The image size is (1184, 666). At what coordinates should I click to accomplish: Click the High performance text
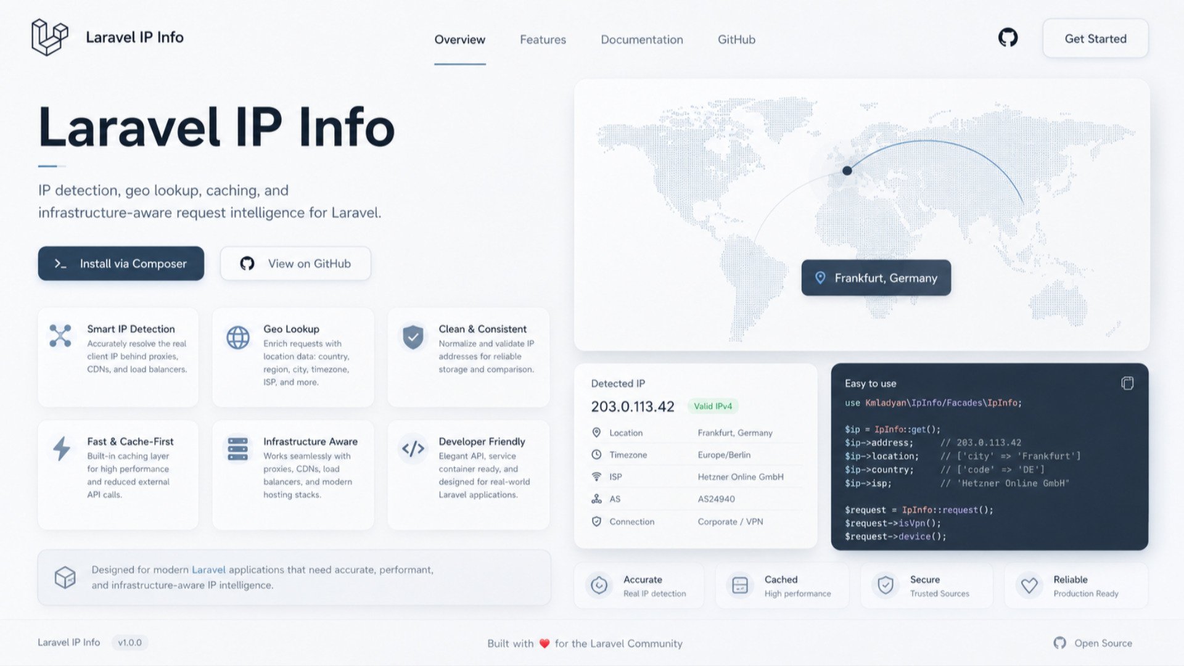(797, 594)
